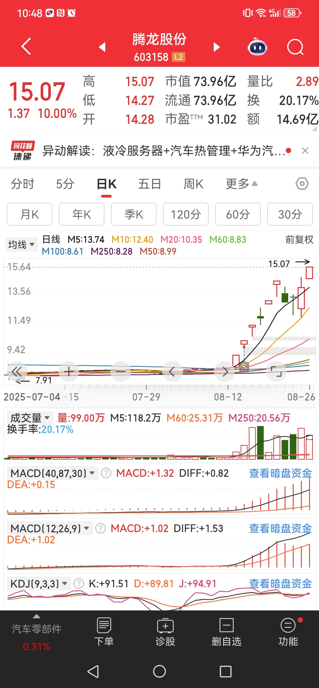This screenshot has width=319, height=688.
Task: Open 诊股 stock diagnosis
Action: click(165, 633)
